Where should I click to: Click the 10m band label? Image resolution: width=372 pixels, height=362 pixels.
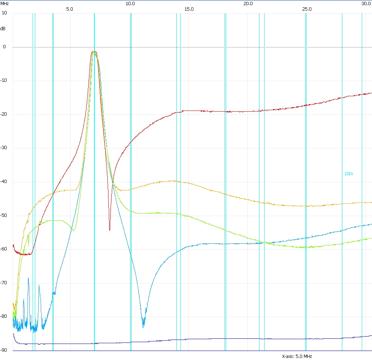tap(348, 173)
